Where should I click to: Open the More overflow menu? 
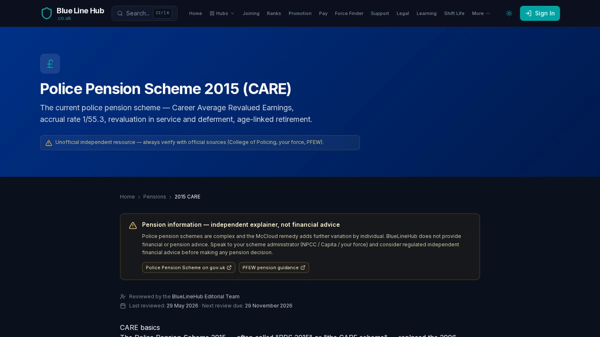click(x=481, y=13)
